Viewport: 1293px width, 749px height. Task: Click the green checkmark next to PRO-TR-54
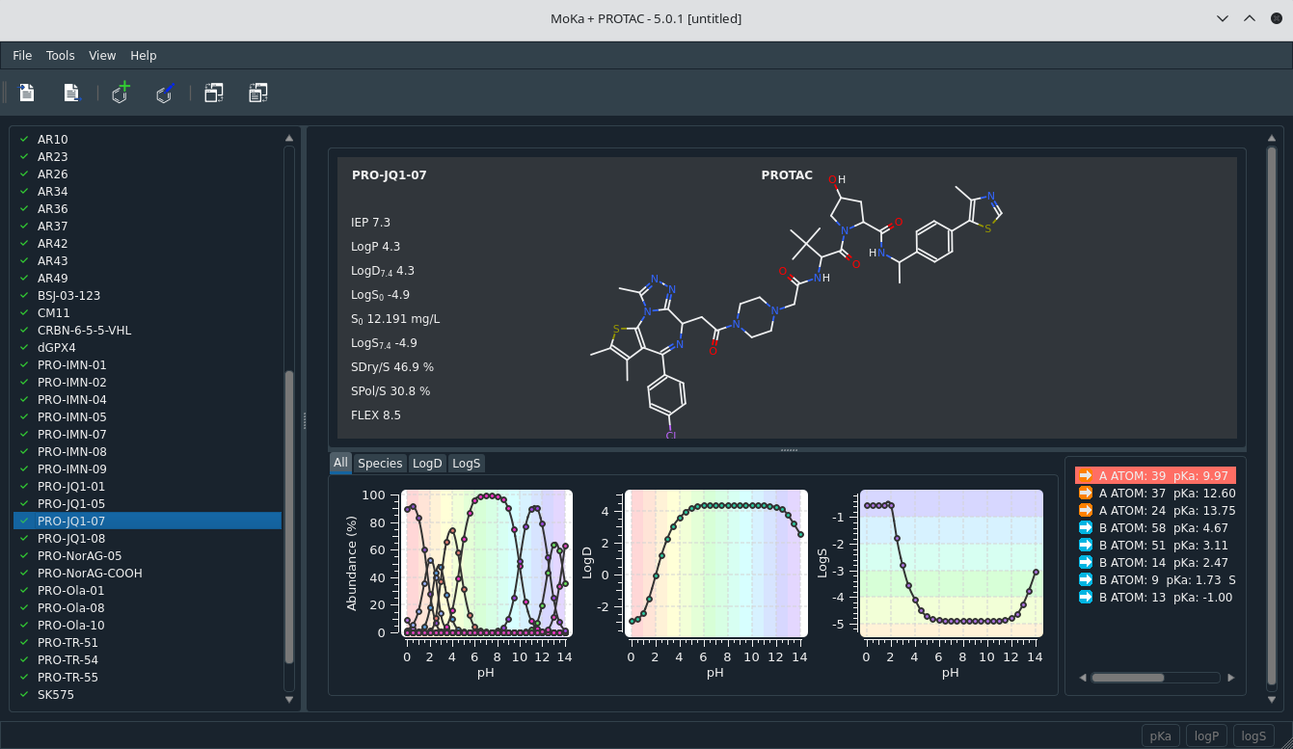tap(24, 659)
